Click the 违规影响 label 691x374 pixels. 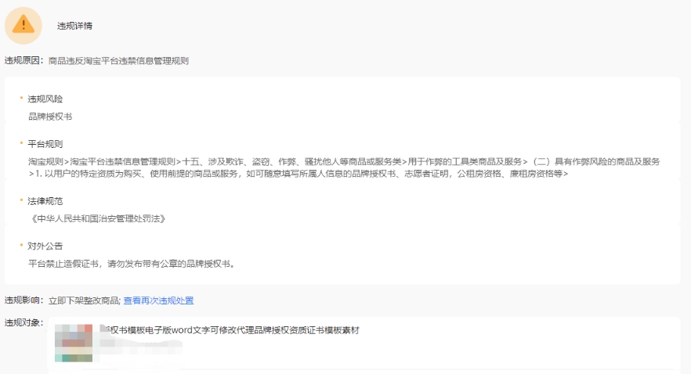(24, 300)
